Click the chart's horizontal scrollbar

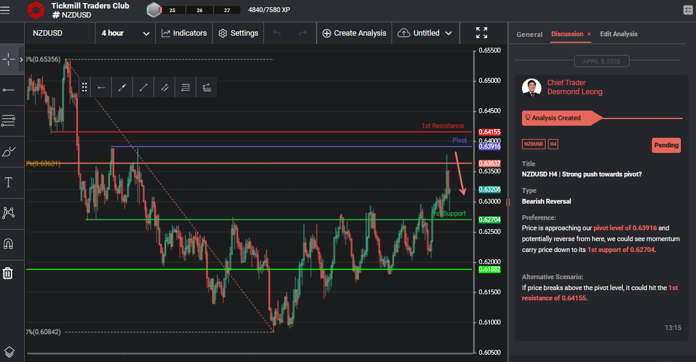(250, 354)
